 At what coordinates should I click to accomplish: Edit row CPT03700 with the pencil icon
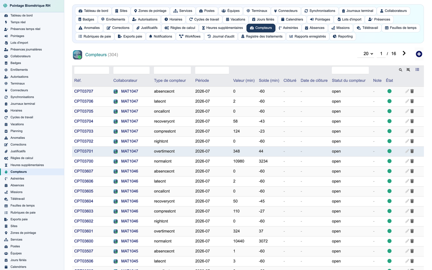pyautogui.click(x=407, y=161)
